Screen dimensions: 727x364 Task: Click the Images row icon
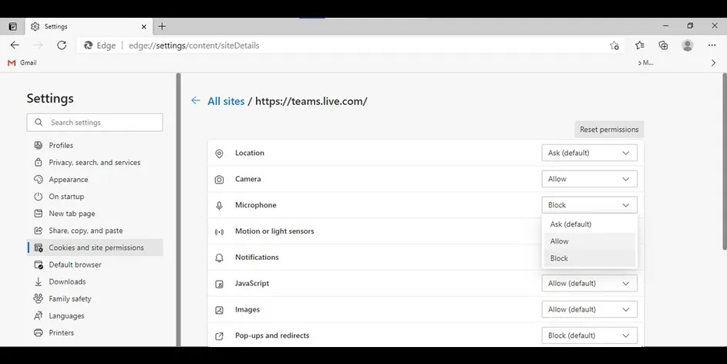[219, 310]
